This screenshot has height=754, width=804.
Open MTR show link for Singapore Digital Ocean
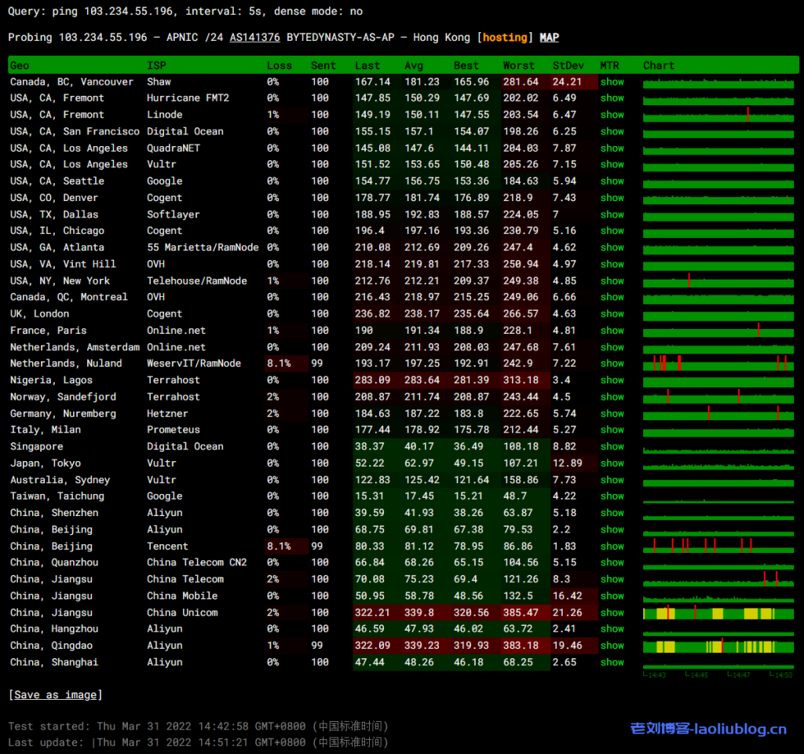click(x=612, y=446)
